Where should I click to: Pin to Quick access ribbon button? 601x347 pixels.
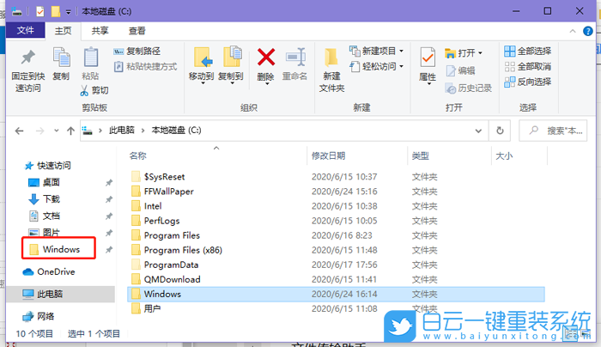(27, 70)
